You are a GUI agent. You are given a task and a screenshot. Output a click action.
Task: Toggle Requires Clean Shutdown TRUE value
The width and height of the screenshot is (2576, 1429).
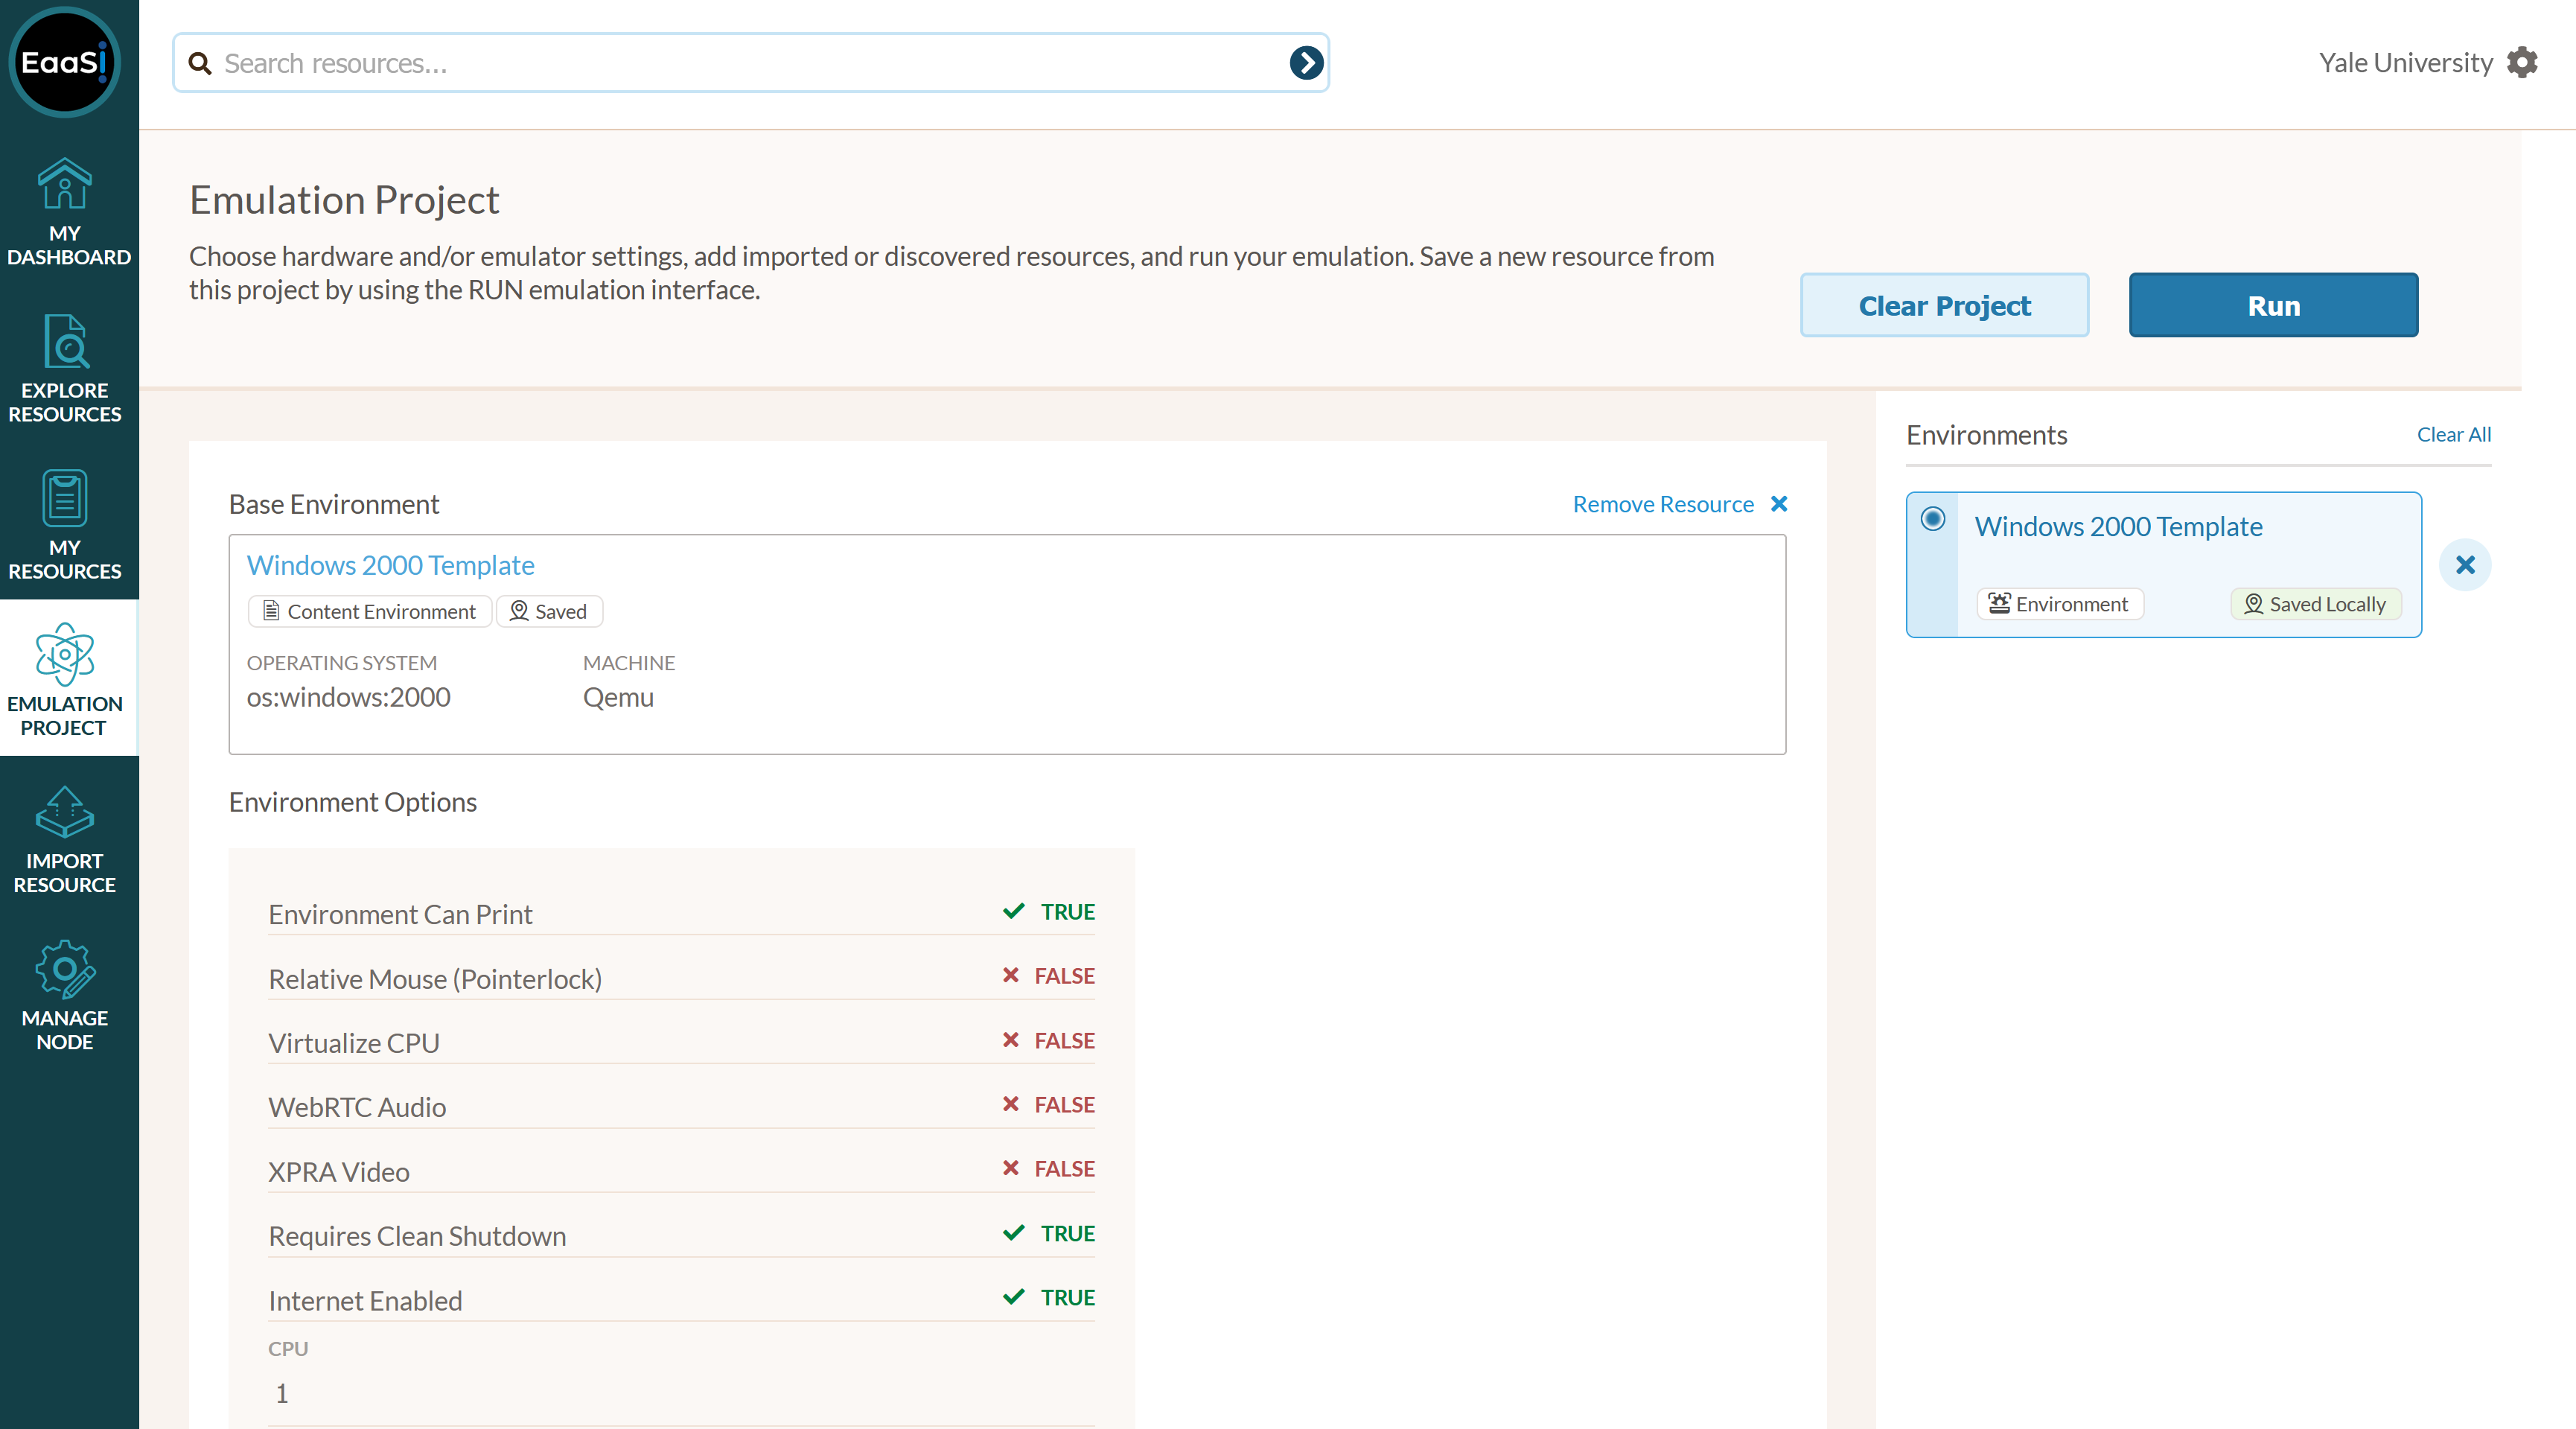pyautogui.click(x=1049, y=1233)
